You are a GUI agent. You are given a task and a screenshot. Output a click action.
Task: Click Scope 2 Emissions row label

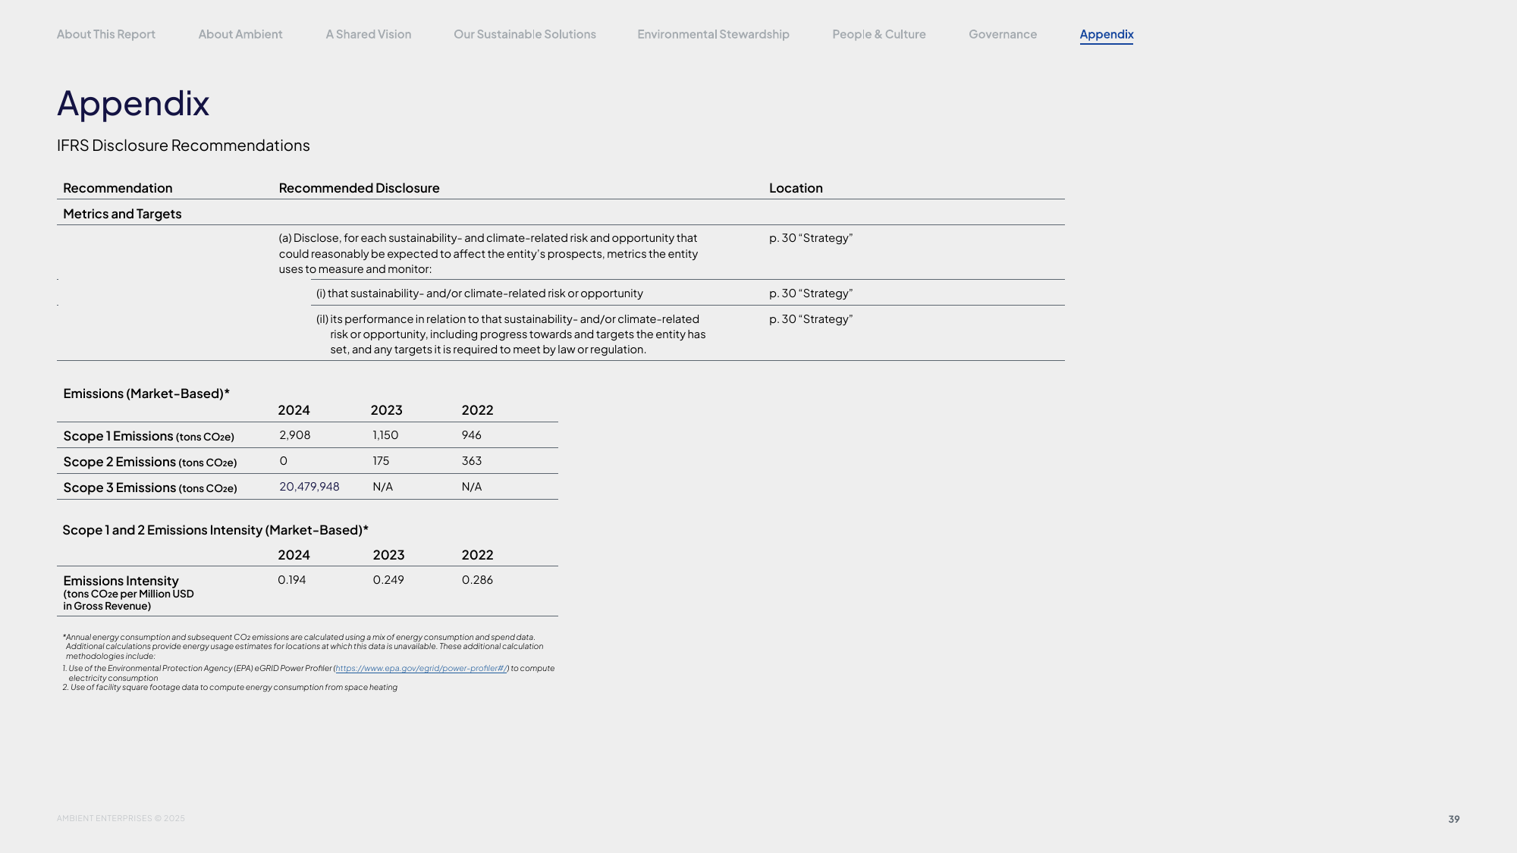coord(150,462)
